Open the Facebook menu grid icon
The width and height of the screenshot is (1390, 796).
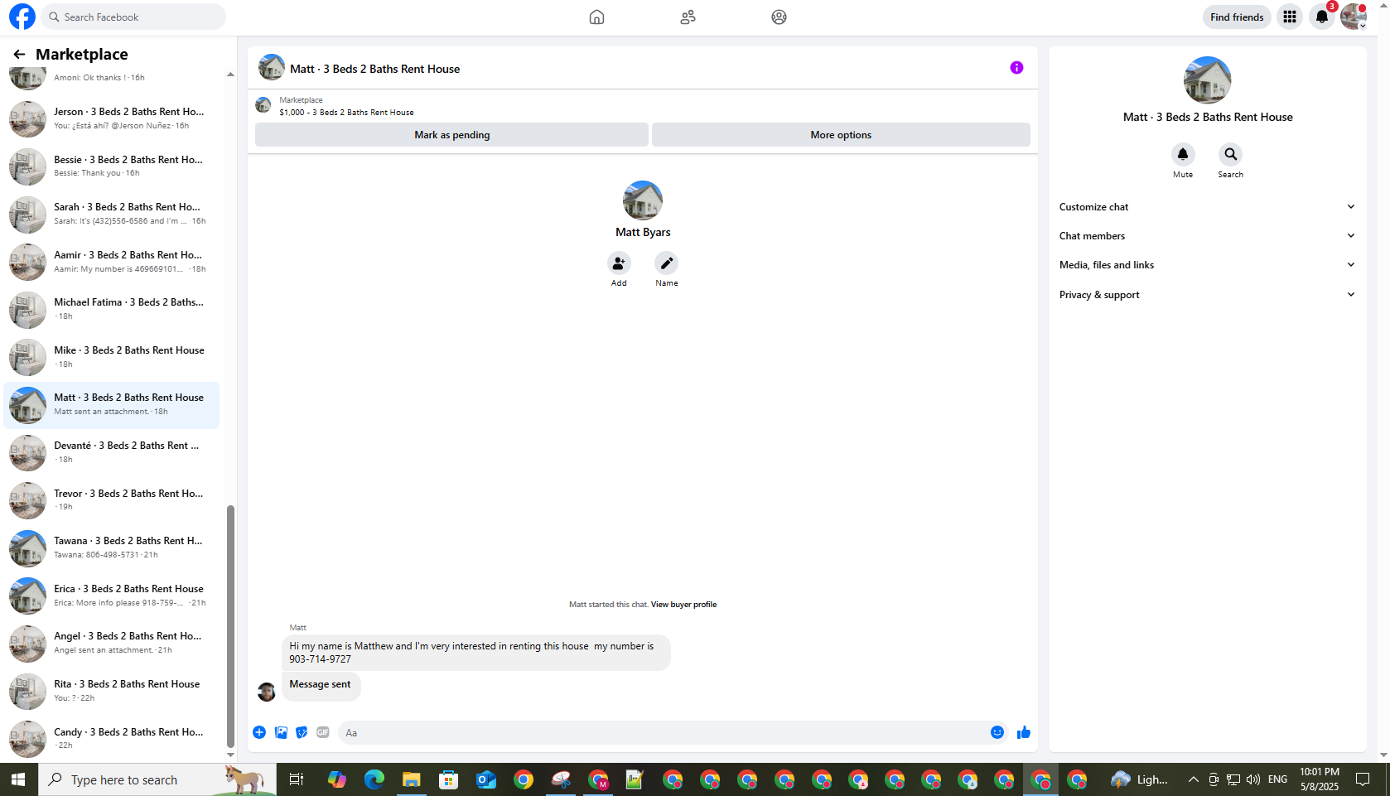(1290, 17)
